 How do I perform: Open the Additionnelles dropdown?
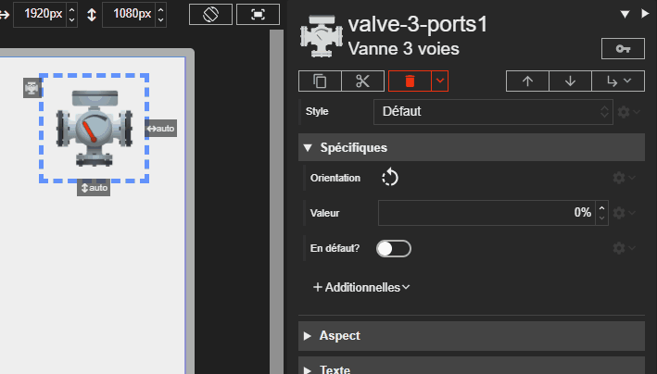(361, 287)
